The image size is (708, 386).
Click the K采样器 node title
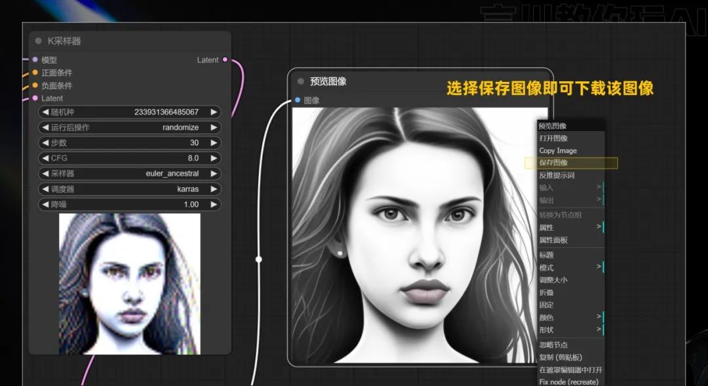point(64,41)
